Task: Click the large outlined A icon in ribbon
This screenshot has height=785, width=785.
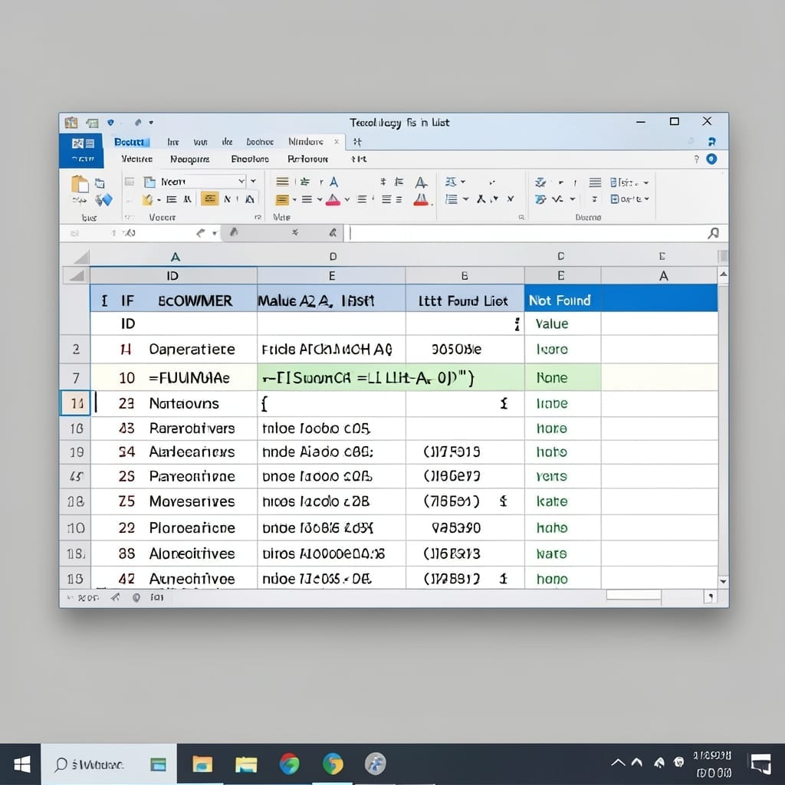Action: click(421, 182)
